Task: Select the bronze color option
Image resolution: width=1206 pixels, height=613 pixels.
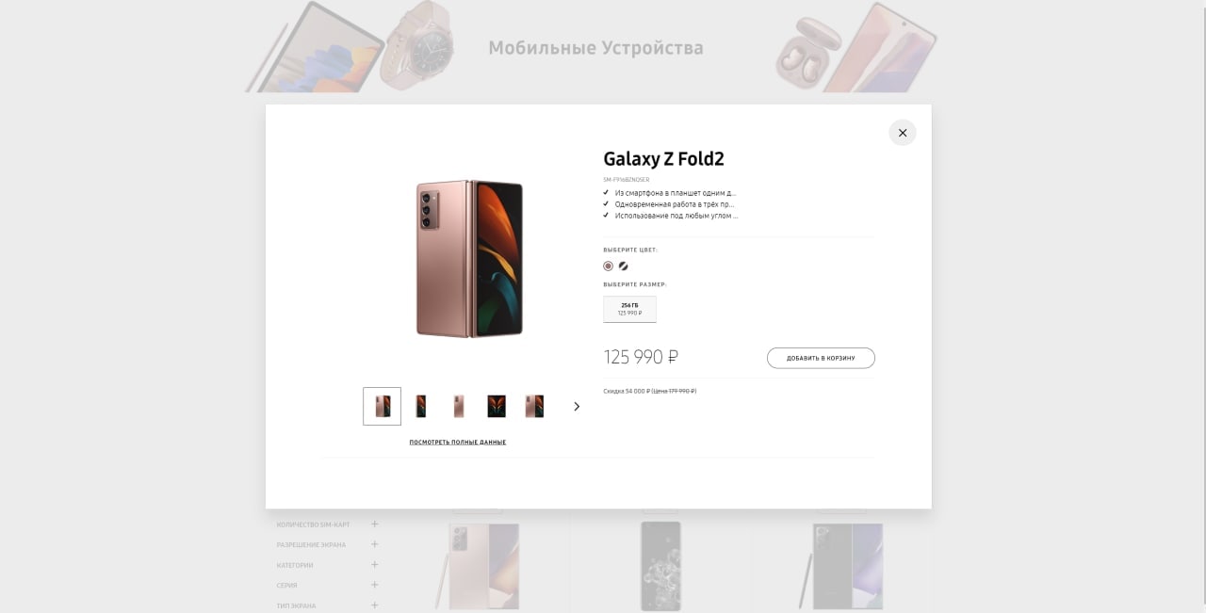Action: pos(609,266)
